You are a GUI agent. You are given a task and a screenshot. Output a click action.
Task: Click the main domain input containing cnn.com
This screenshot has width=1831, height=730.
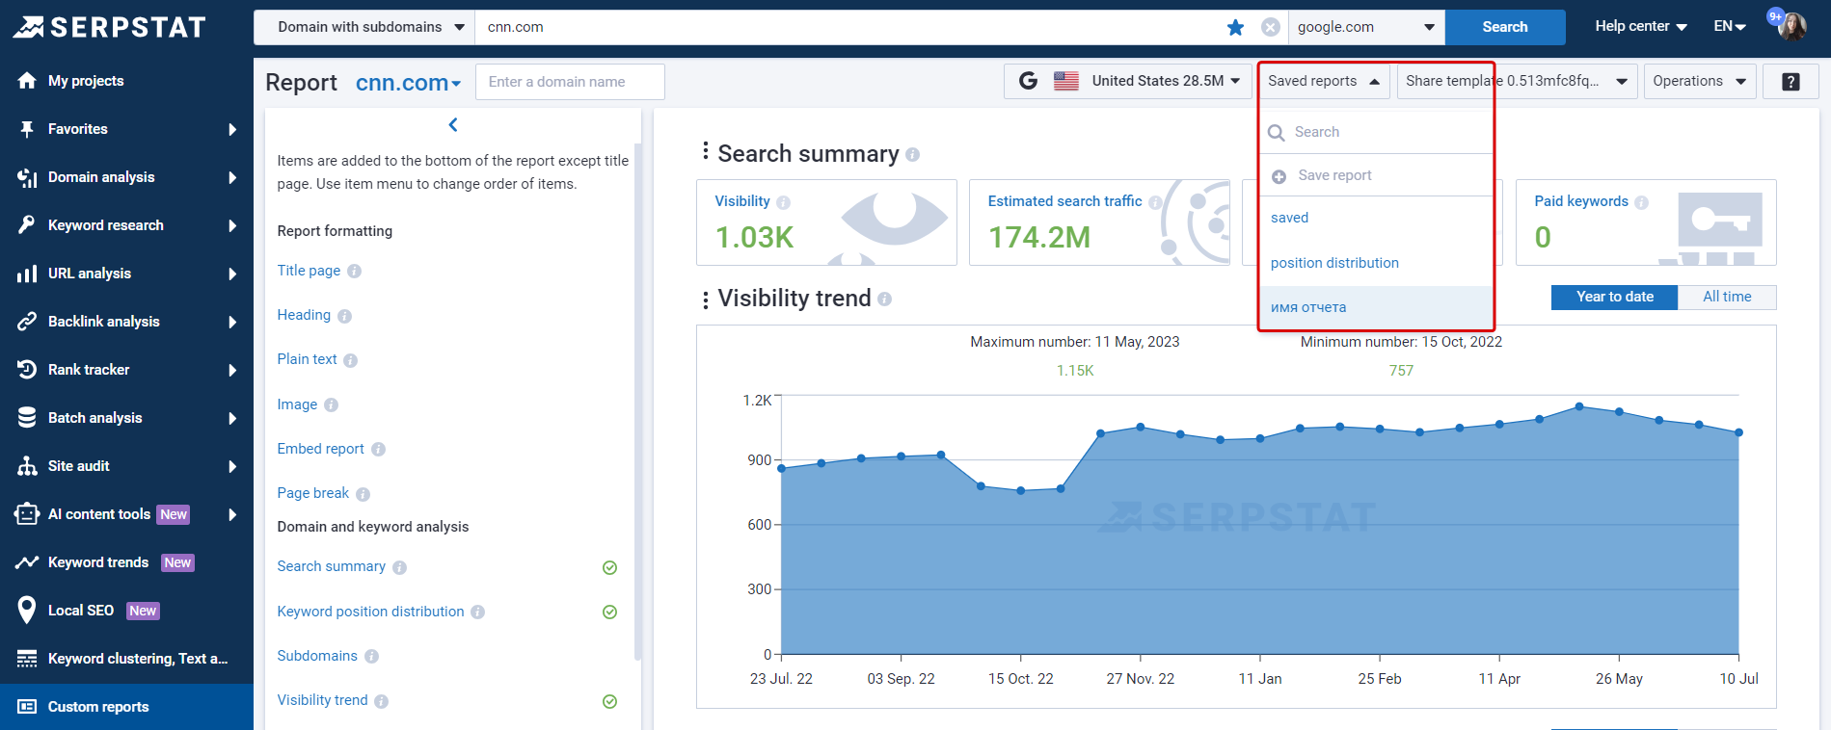point(848,27)
